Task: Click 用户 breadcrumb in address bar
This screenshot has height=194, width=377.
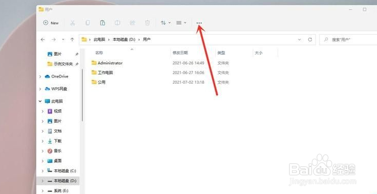Action: click(146, 39)
